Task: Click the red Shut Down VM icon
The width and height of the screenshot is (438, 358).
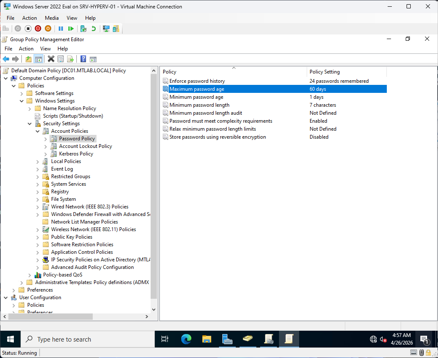Action: click(x=38, y=29)
